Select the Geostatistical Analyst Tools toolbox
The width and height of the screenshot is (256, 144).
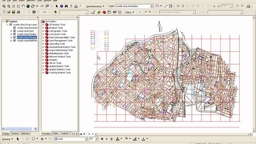[x=62, y=47]
